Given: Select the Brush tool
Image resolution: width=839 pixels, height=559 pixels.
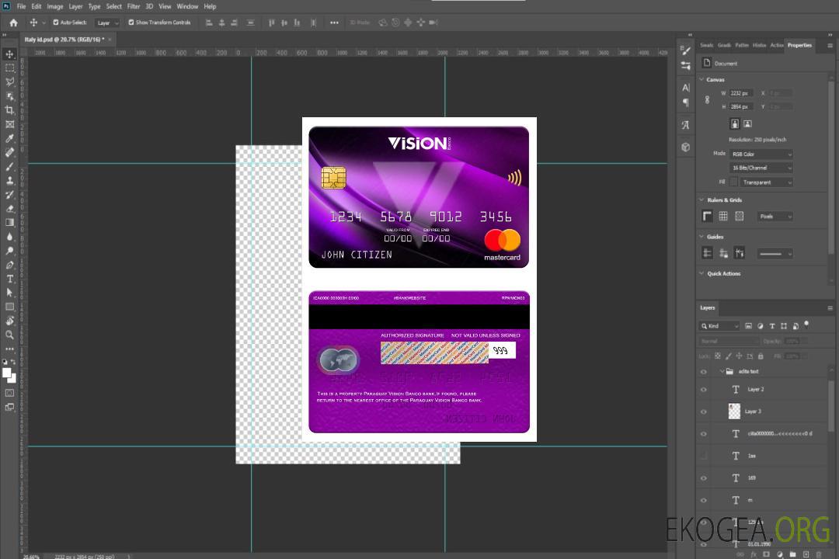Looking at the screenshot, I should (x=9, y=166).
